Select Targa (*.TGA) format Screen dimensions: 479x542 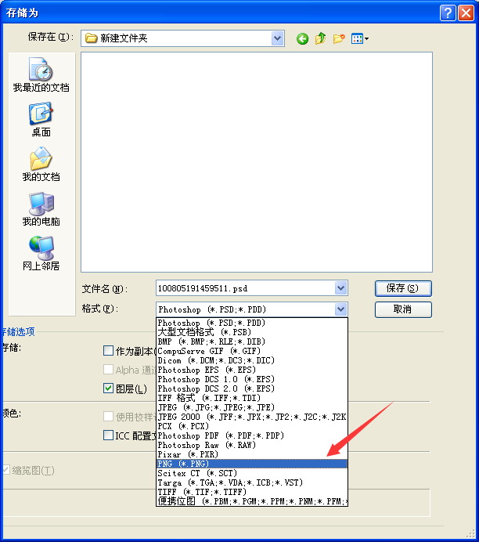coord(252,482)
